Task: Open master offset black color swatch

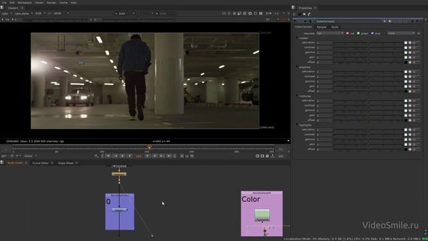Action: (x=406, y=62)
